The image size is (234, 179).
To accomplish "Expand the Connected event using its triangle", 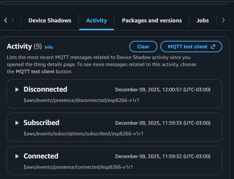I will pos(17,156).
